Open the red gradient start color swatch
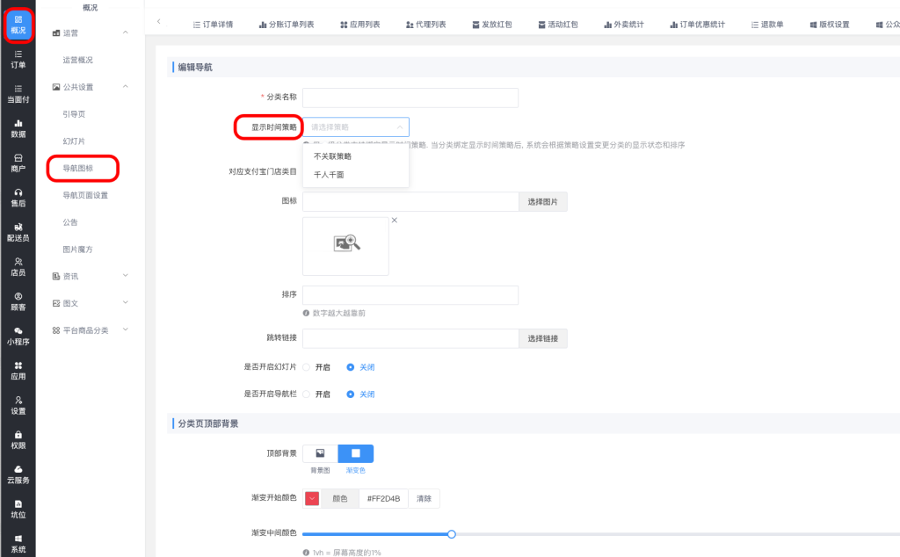This screenshot has width=900, height=557. pos(312,499)
